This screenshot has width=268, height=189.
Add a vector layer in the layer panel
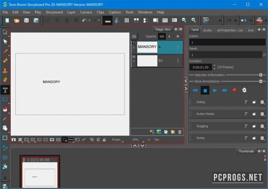coord(152,132)
